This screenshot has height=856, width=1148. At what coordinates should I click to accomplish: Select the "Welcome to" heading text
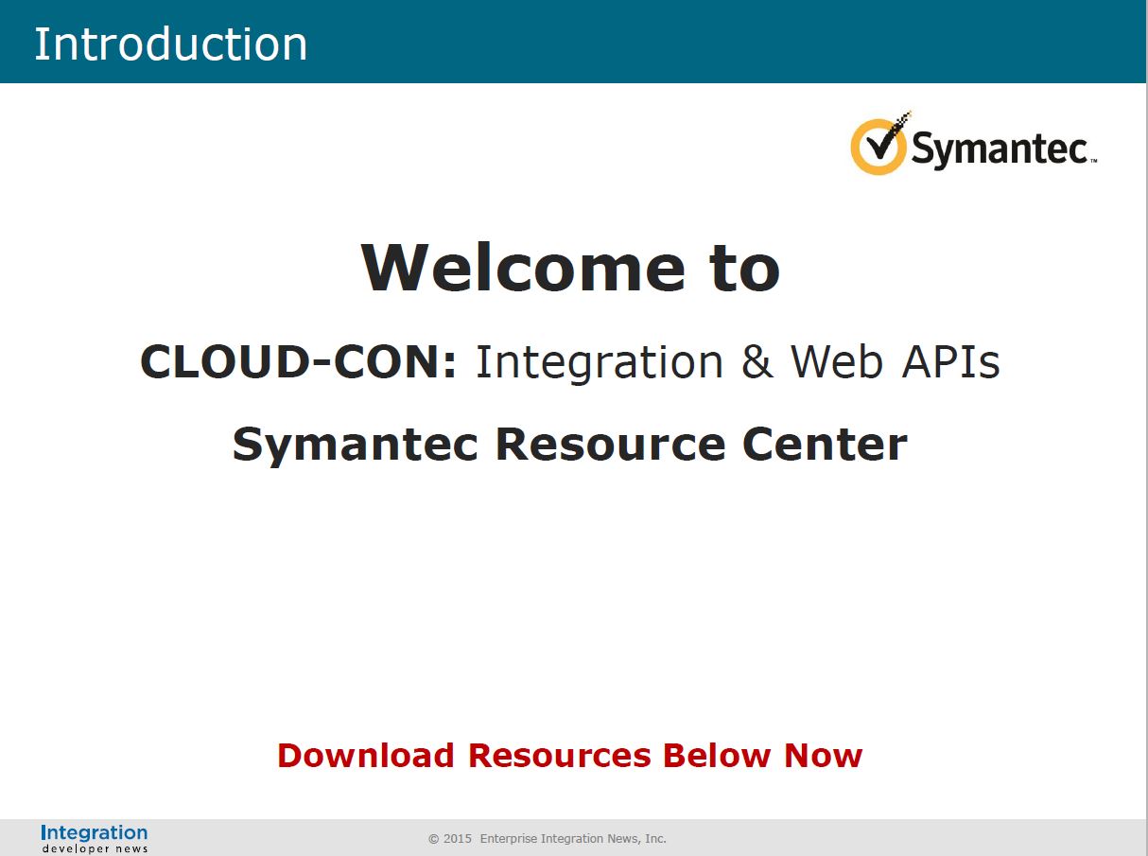570,267
